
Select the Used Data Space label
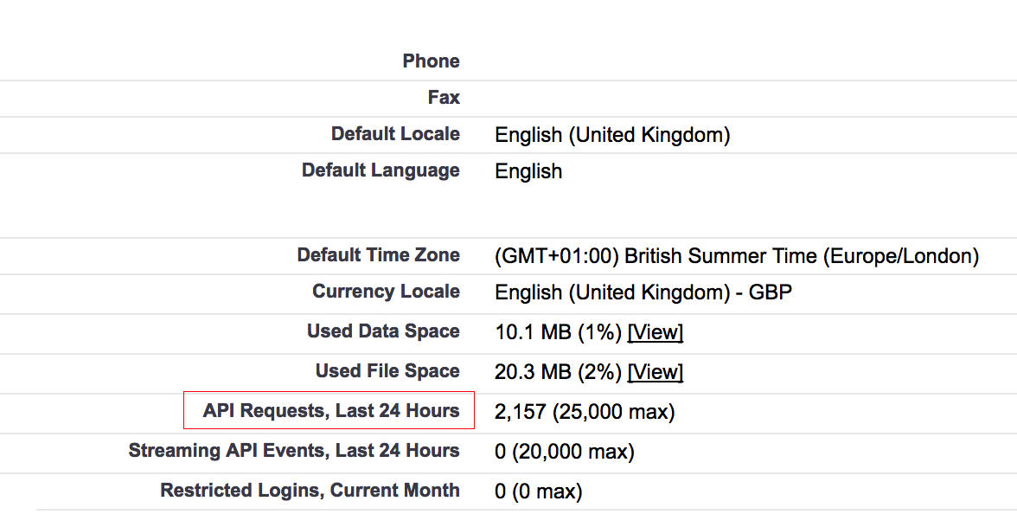pos(383,331)
